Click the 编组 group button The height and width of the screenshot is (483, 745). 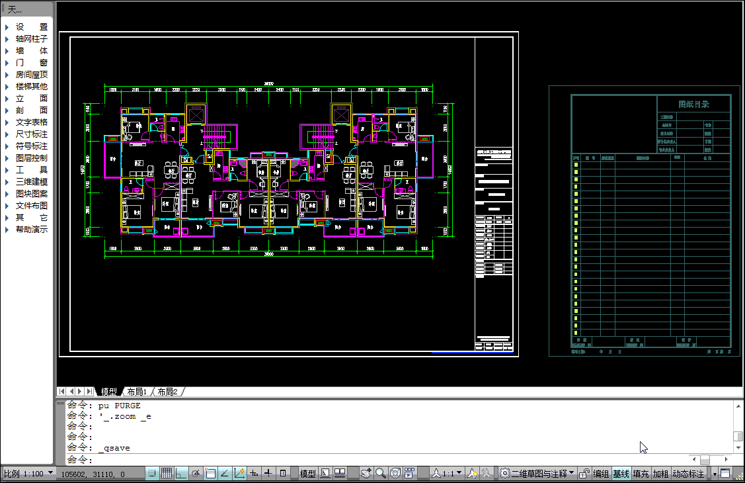(601, 474)
